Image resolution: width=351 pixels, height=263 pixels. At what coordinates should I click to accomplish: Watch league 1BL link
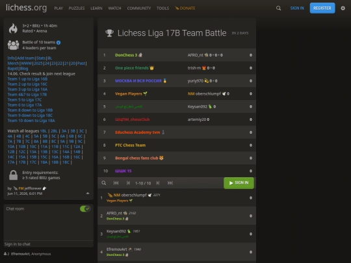tap(44, 131)
